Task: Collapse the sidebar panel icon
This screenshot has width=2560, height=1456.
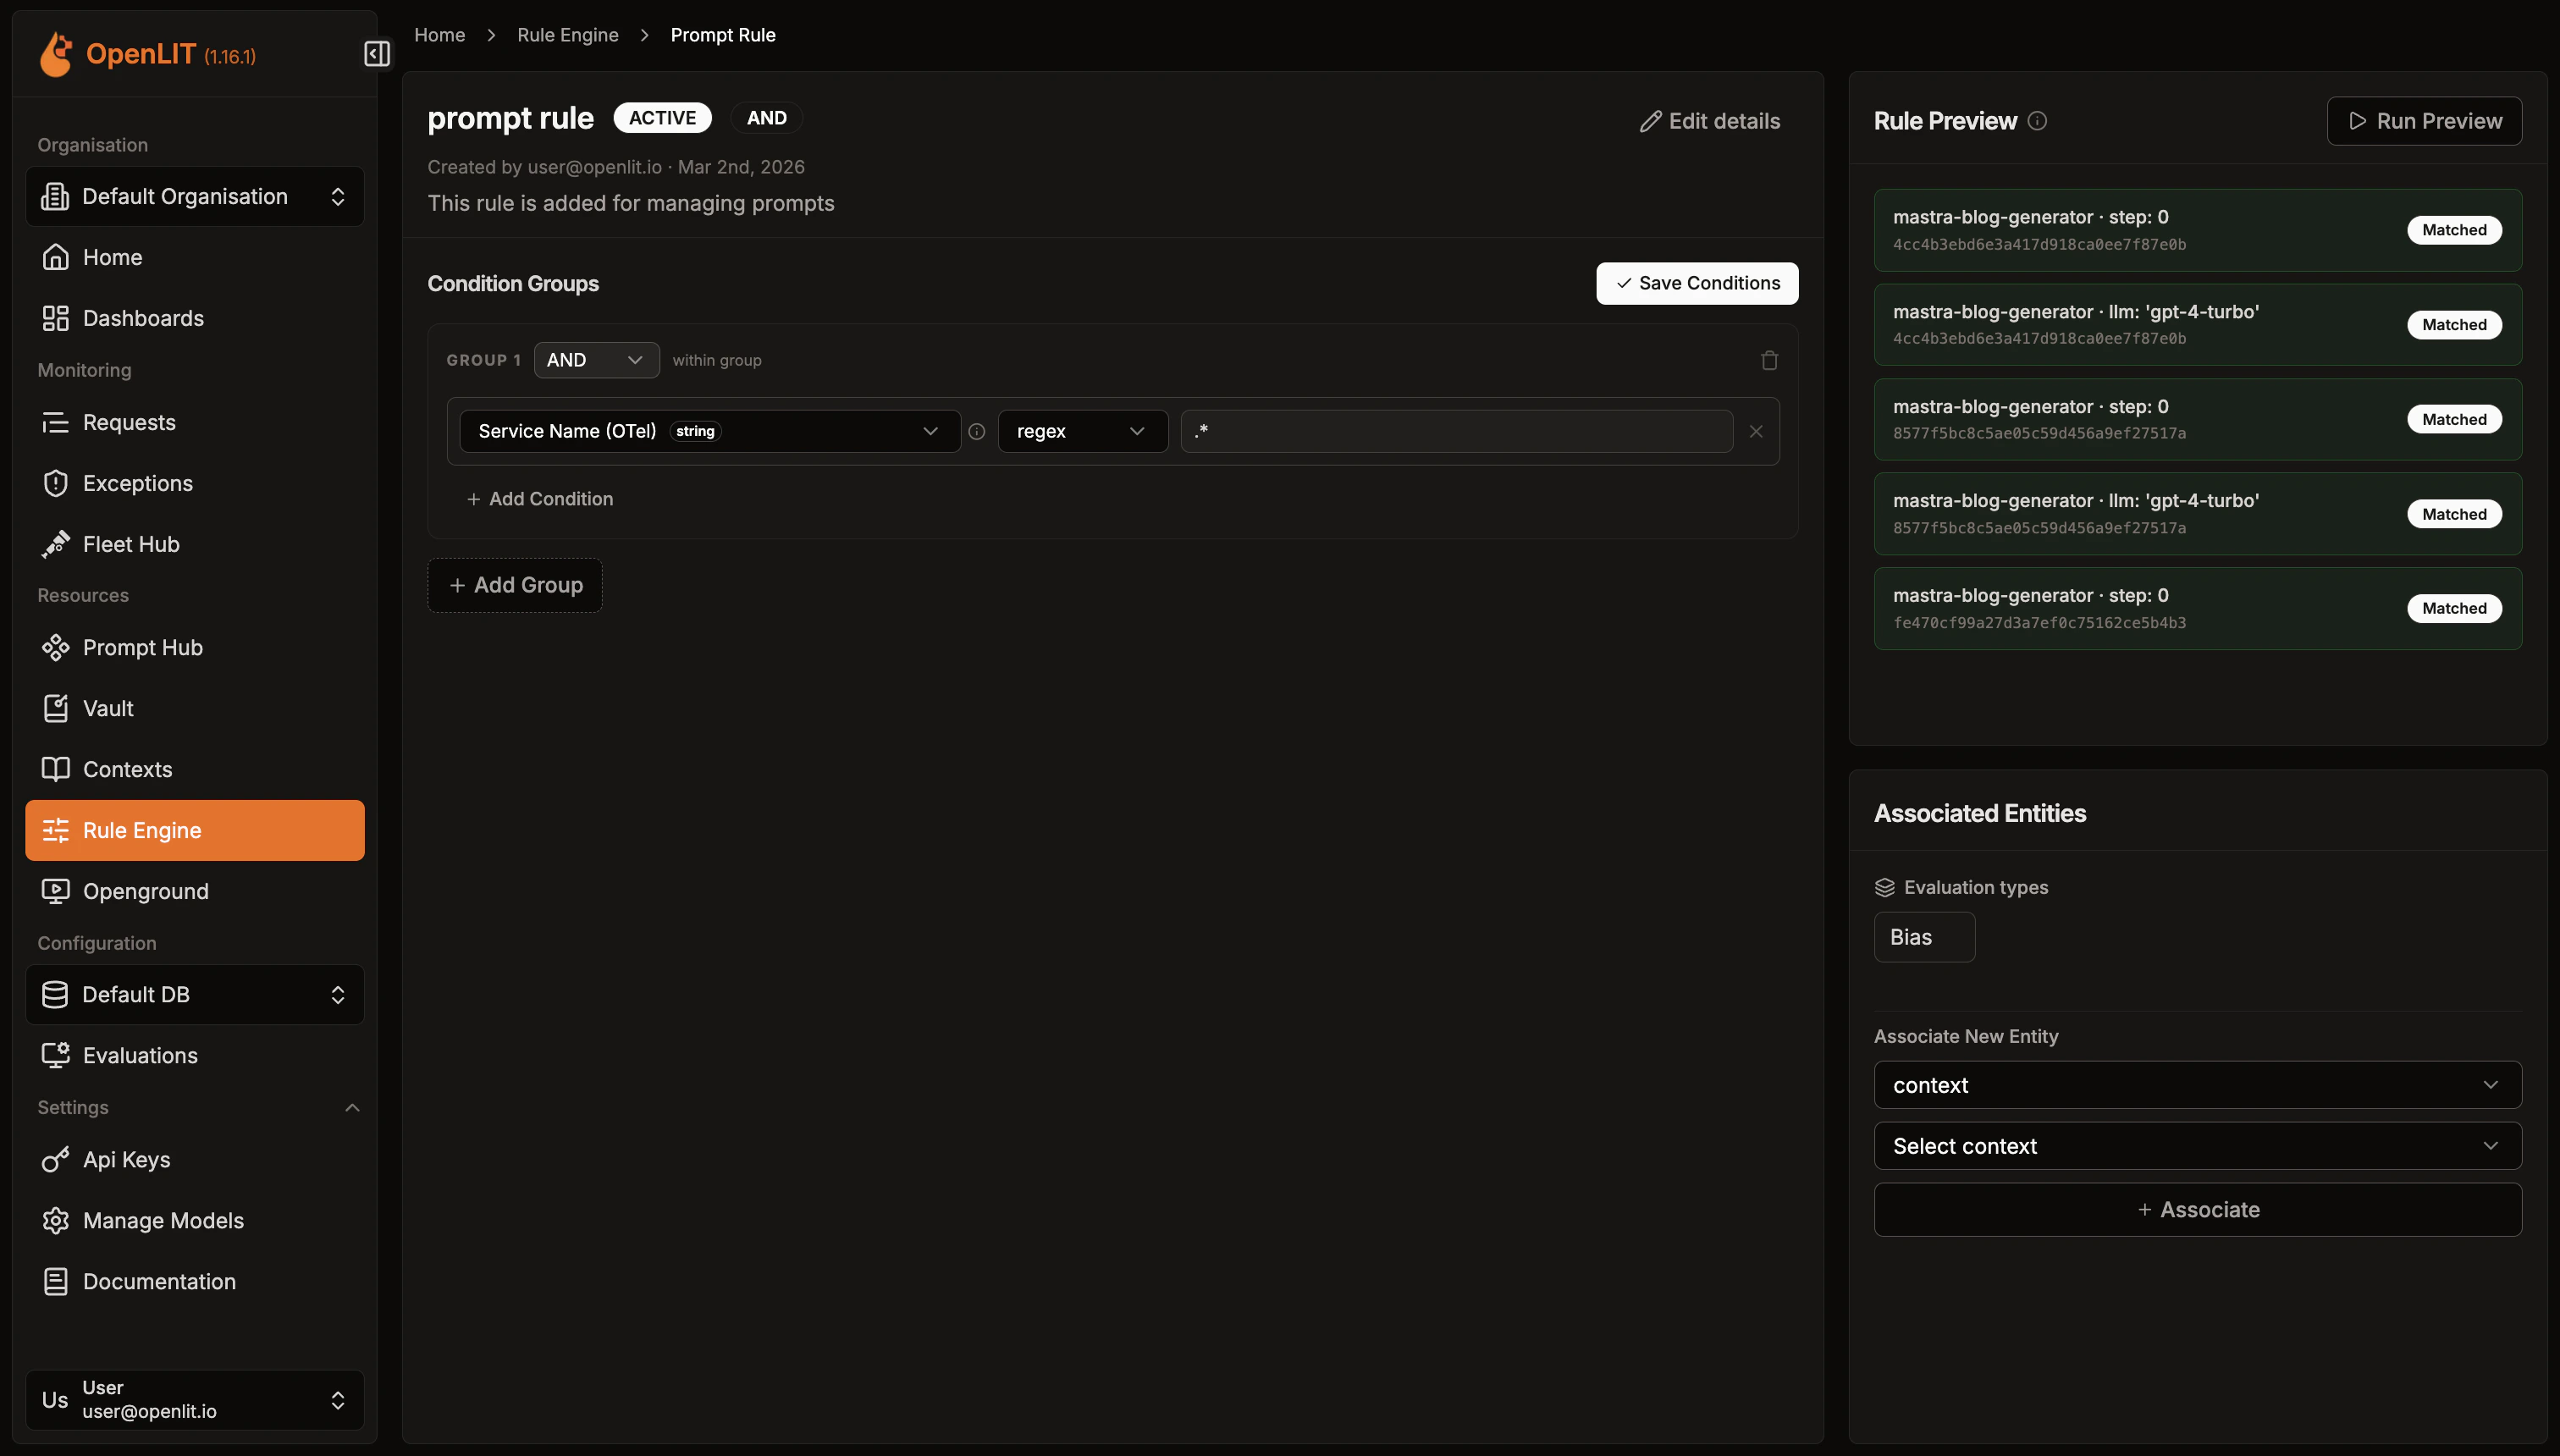Action: [x=377, y=54]
